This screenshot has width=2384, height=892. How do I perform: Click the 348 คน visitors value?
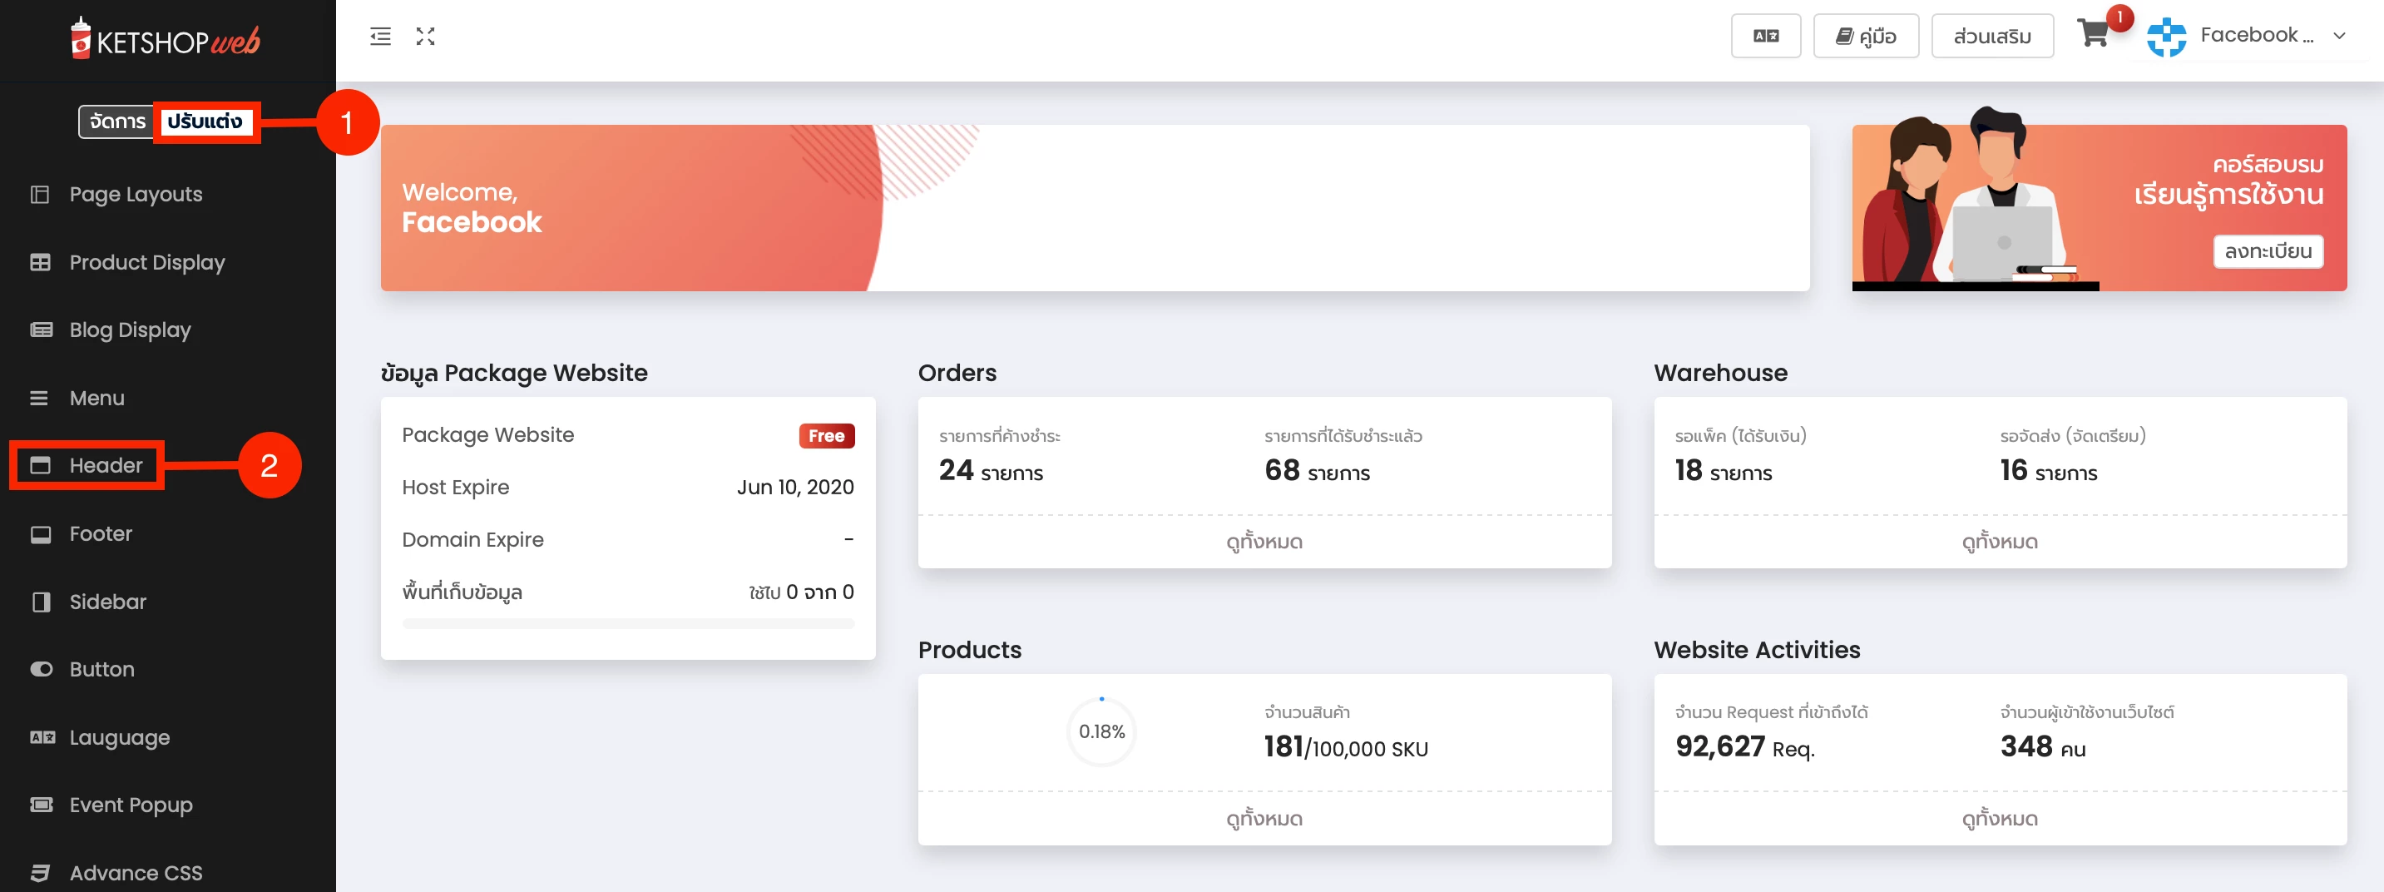2042,746
